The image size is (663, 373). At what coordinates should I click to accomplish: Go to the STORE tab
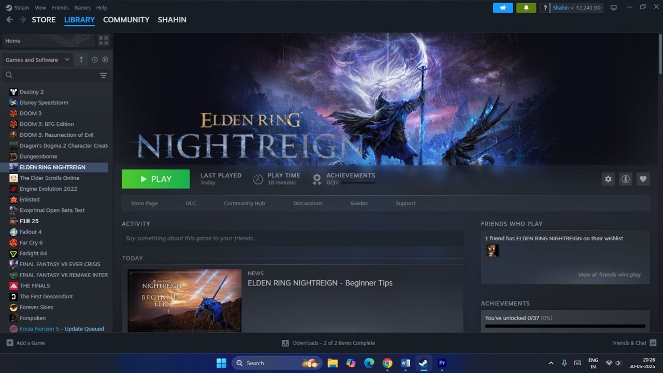click(44, 20)
